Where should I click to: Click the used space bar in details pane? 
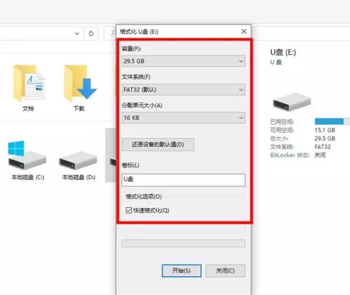pyautogui.click(x=332, y=121)
